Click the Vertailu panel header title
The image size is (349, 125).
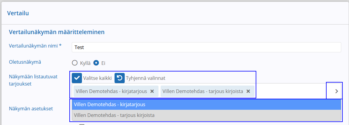[x=18, y=13]
